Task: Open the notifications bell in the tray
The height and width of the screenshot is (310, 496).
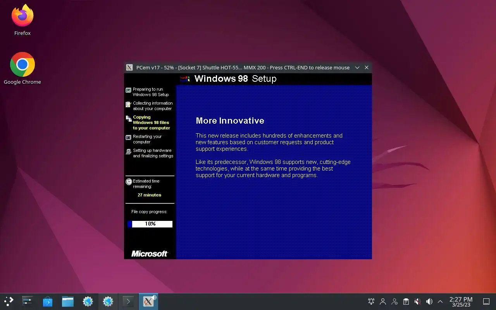Action: pyautogui.click(x=371, y=301)
